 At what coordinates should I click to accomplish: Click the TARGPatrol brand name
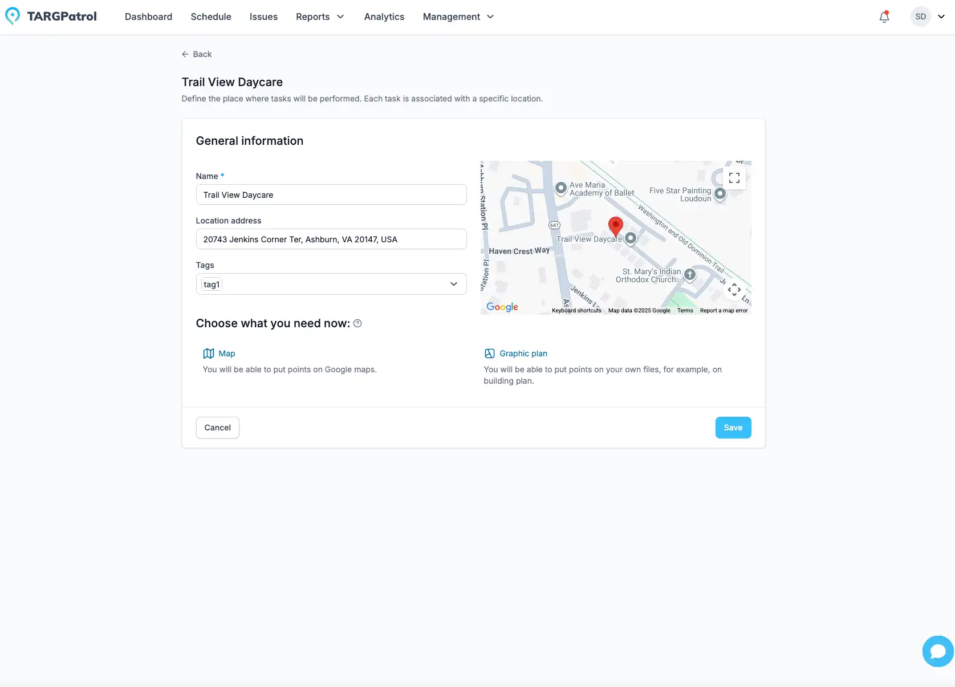[62, 17]
